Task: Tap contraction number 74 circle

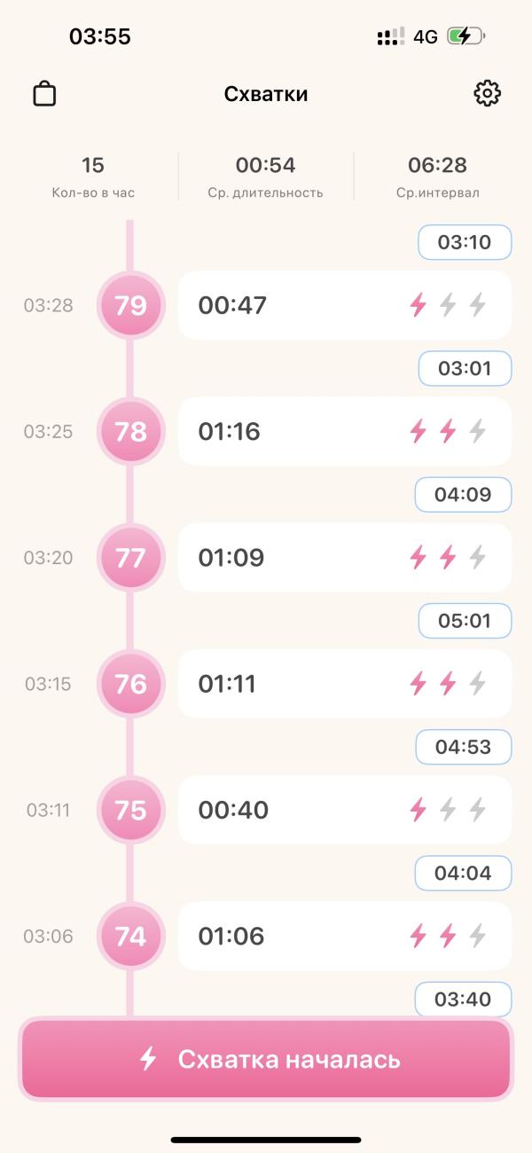Action: [130, 936]
